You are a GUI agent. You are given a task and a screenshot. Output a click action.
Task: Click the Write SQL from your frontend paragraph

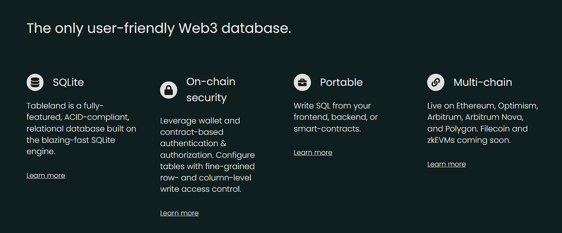coord(336,117)
